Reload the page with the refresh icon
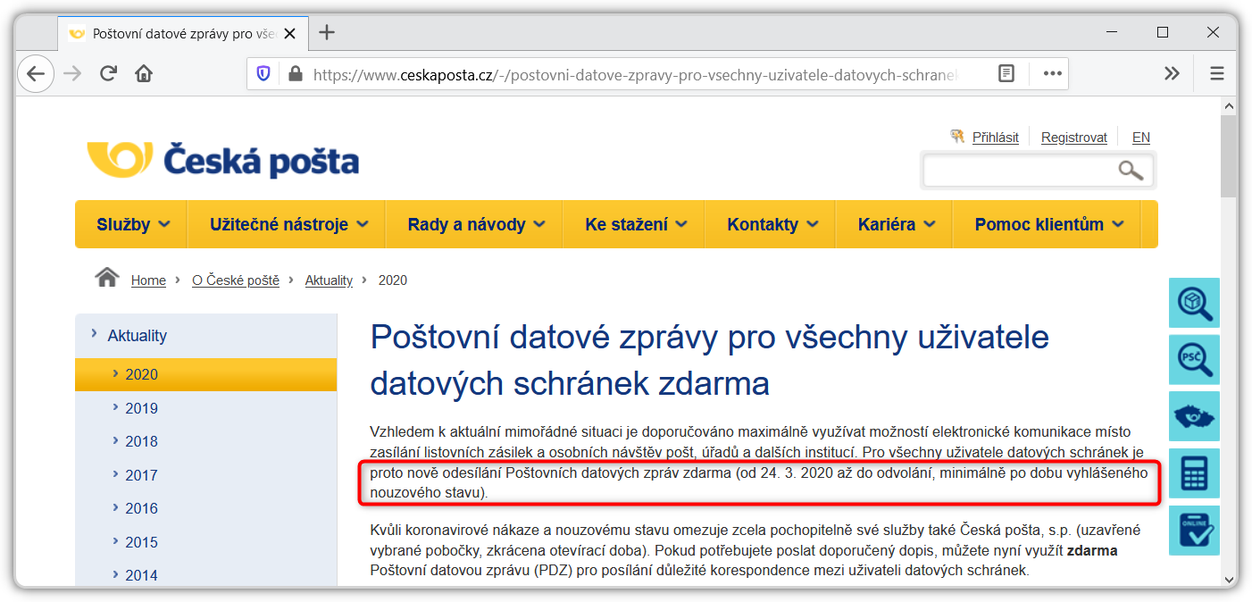The height and width of the screenshot is (602, 1252). point(108,73)
